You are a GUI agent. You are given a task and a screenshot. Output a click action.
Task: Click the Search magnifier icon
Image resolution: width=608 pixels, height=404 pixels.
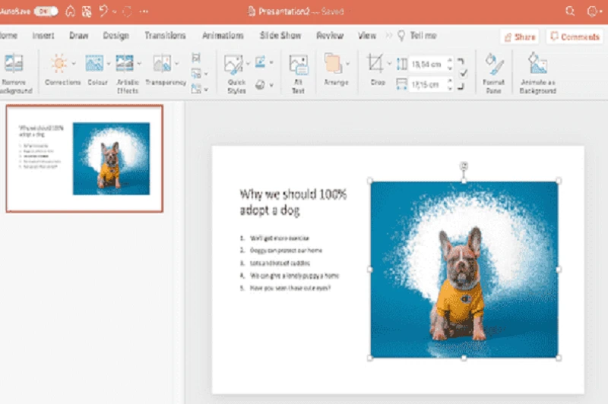[x=569, y=11]
